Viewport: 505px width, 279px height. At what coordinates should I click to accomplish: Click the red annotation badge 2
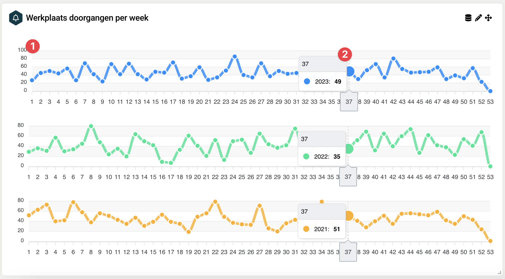(x=345, y=54)
